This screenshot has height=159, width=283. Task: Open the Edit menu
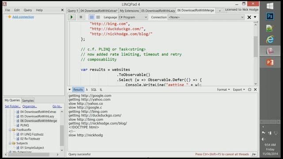point(17,10)
